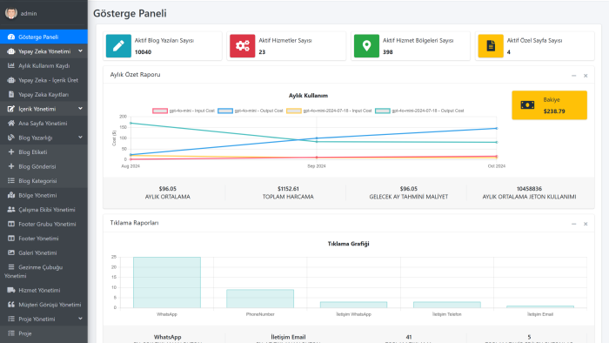This screenshot has width=609, height=343.
Task: Click the Blog Yazarlığı blog icon
Action: point(10,138)
